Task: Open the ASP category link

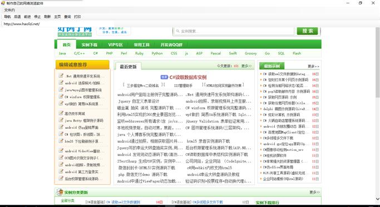Action: point(199,53)
